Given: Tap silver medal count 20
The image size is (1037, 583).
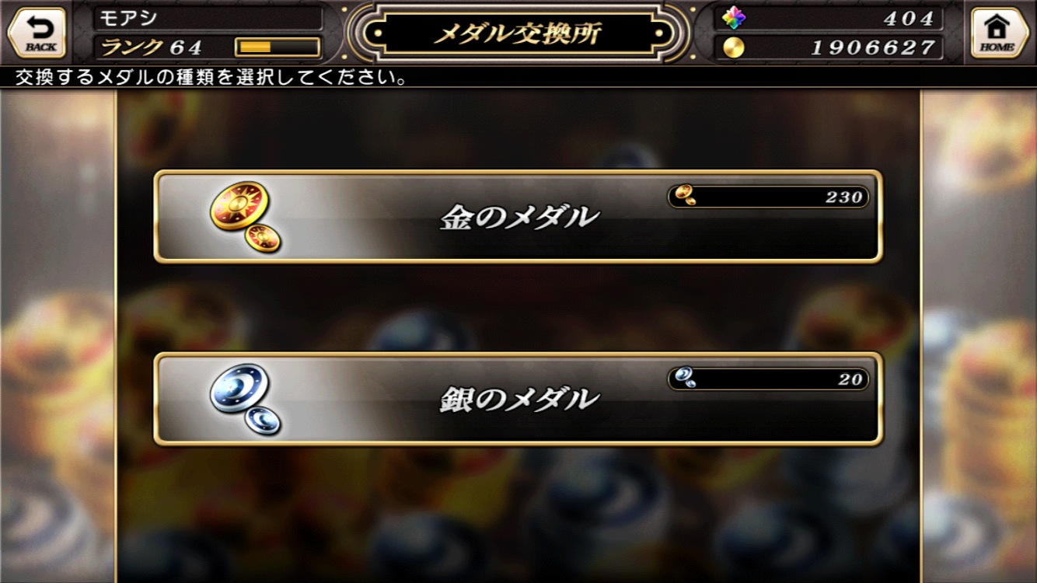Looking at the screenshot, I should [850, 379].
